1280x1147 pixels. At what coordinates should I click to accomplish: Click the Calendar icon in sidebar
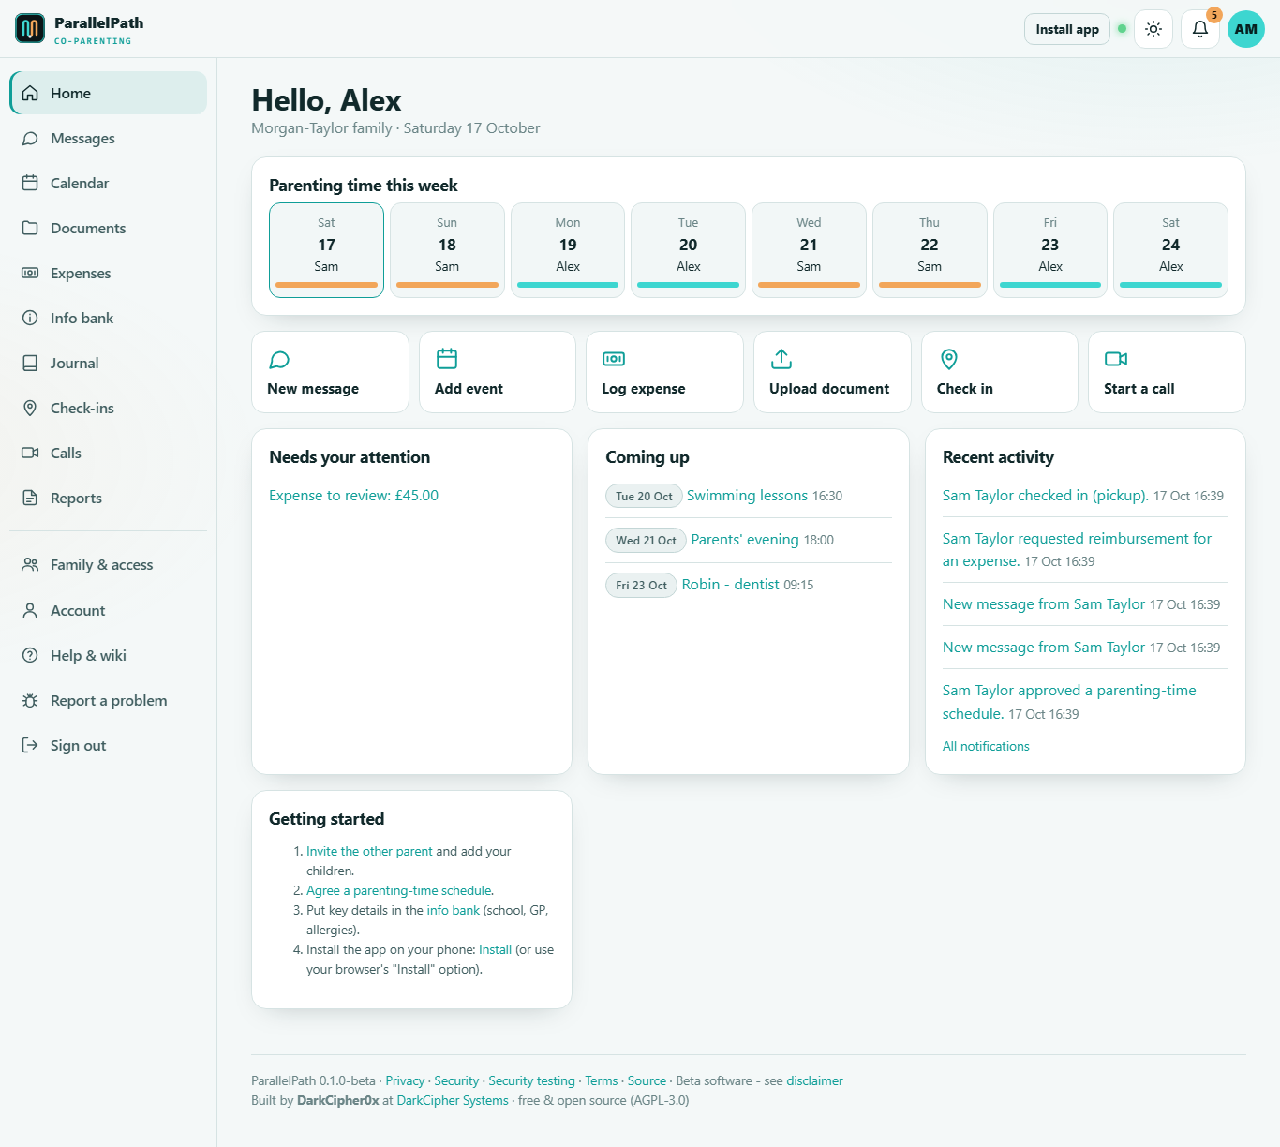tap(30, 184)
